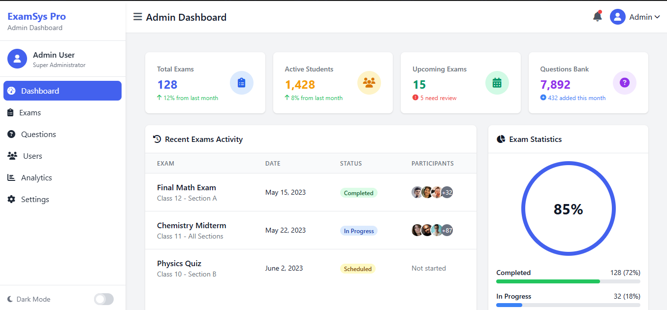Click the 85% circular progress ring
Image resolution: width=667 pixels, height=310 pixels.
569,208
